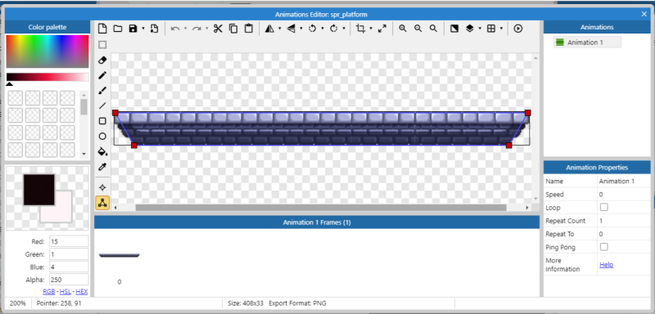Image resolution: width=655 pixels, height=314 pixels.
Task: Activate the rectangular selection tool
Action: coord(102,45)
